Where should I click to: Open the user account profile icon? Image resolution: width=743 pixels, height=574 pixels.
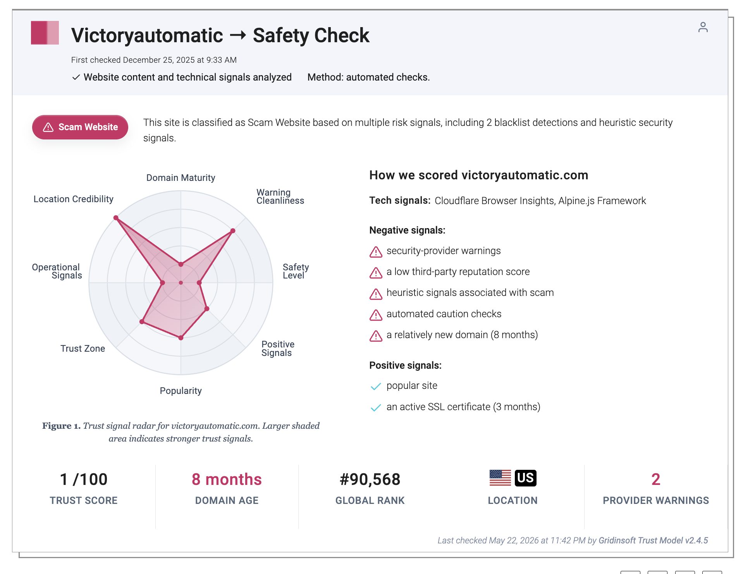(x=703, y=27)
